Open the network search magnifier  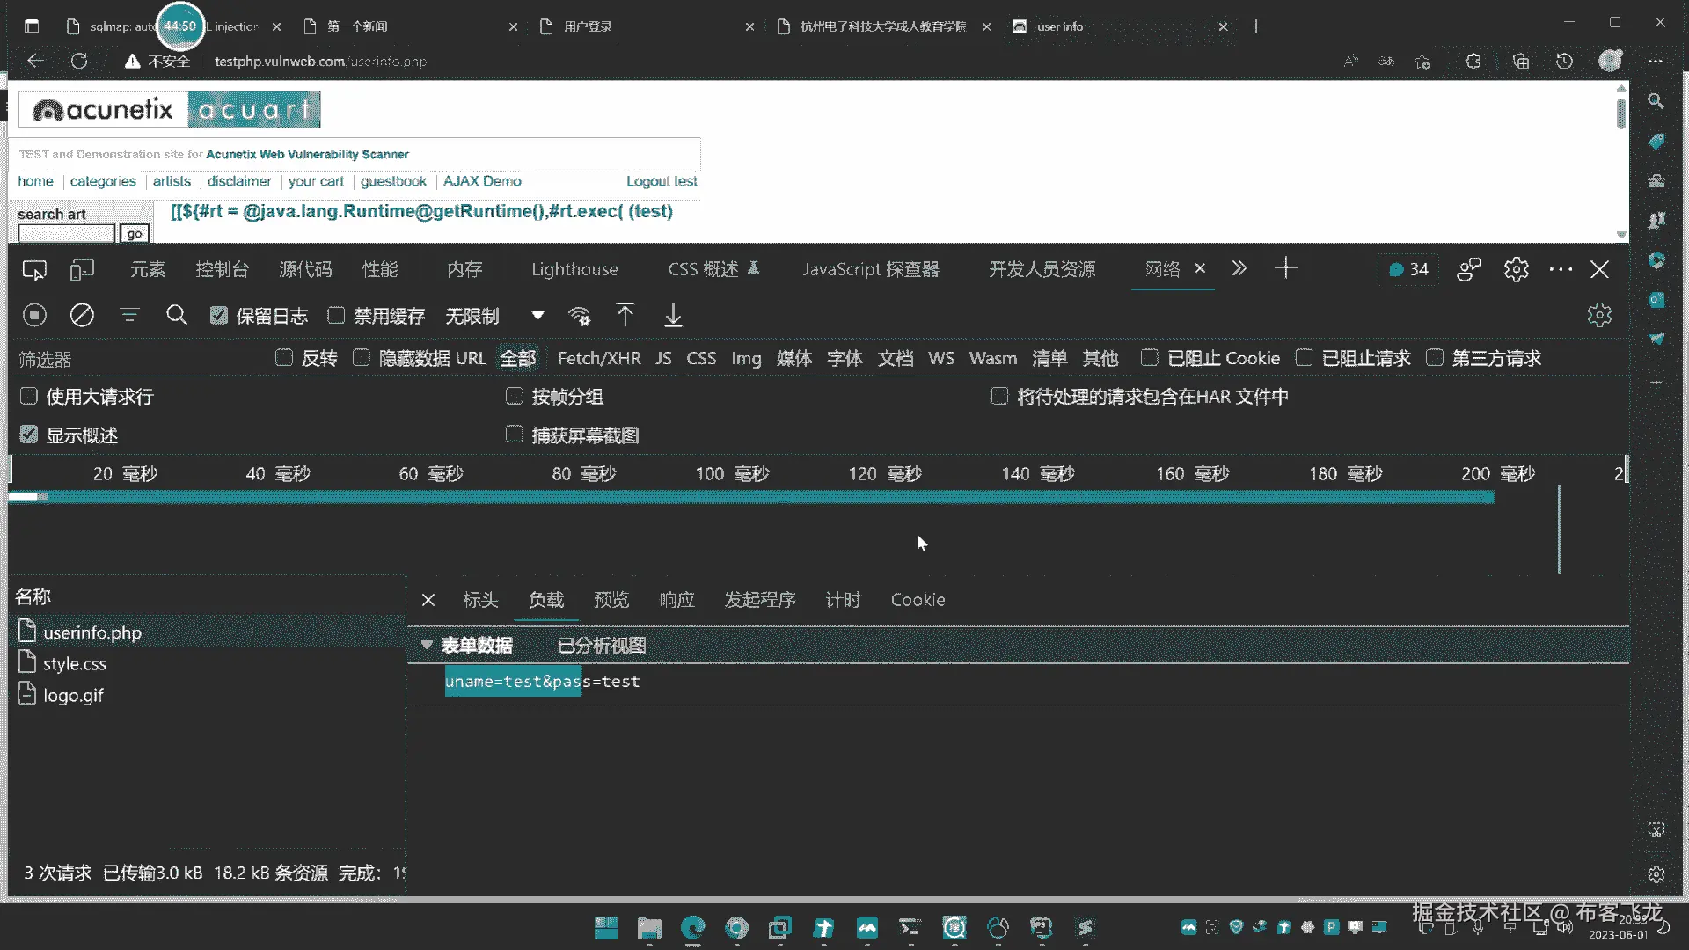click(x=176, y=315)
